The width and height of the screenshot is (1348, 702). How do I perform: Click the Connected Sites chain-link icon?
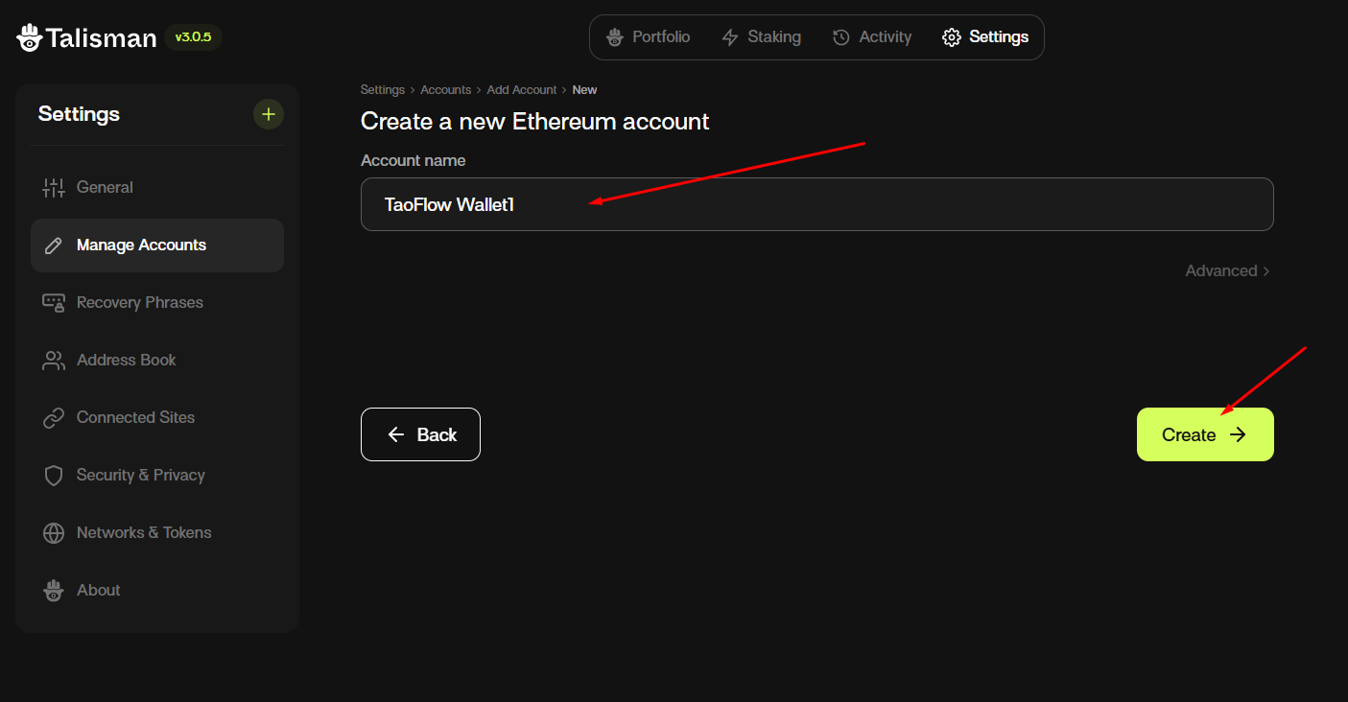click(54, 417)
